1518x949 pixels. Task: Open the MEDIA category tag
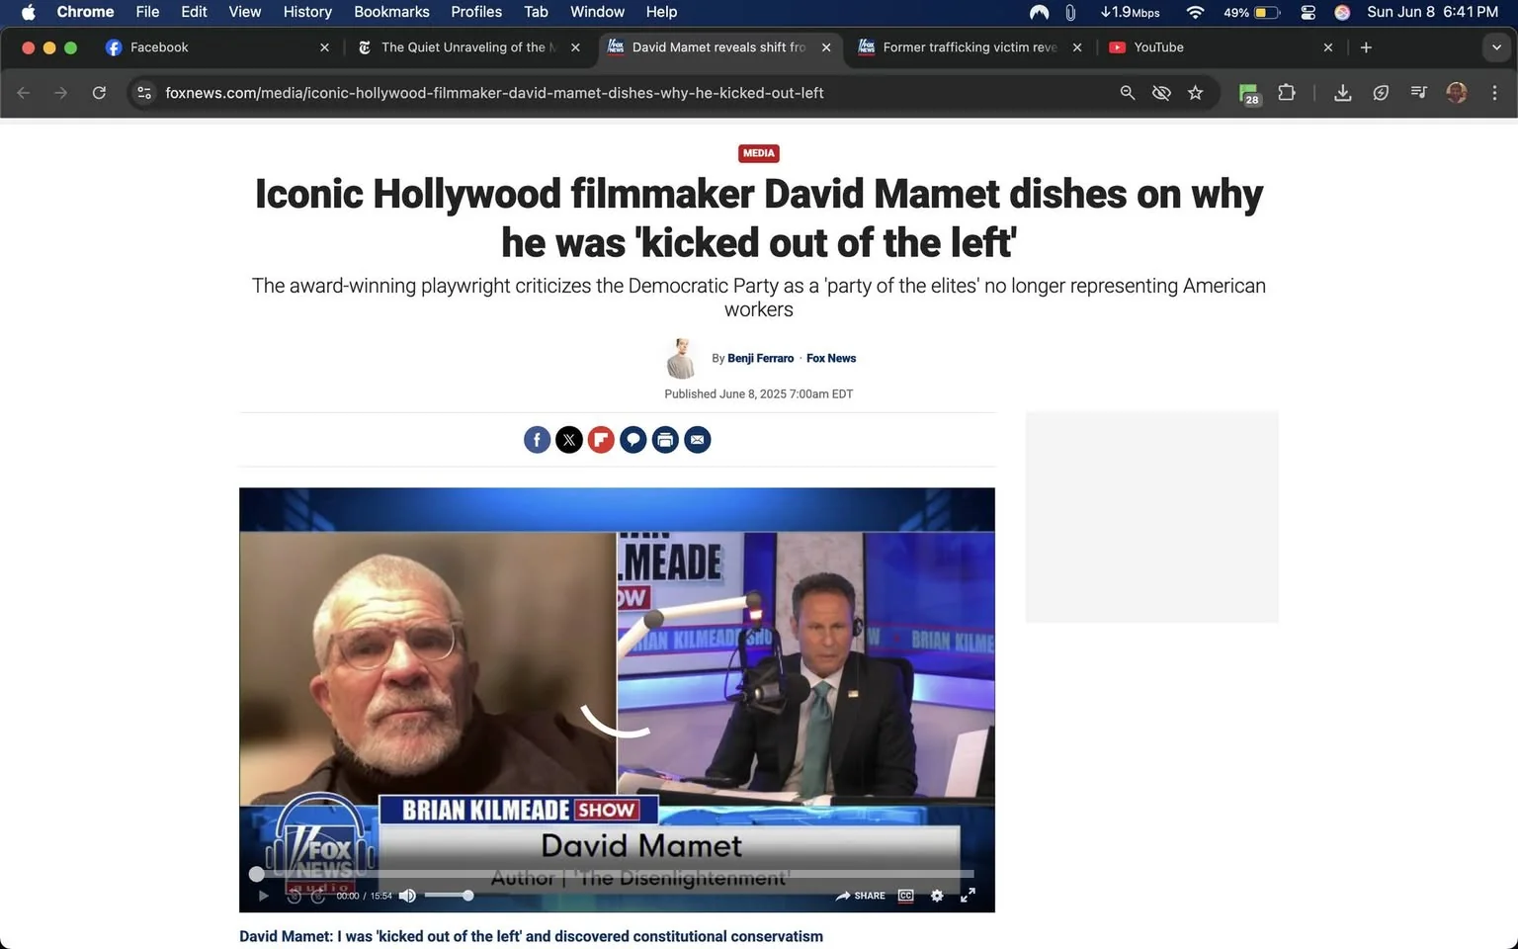tap(759, 153)
